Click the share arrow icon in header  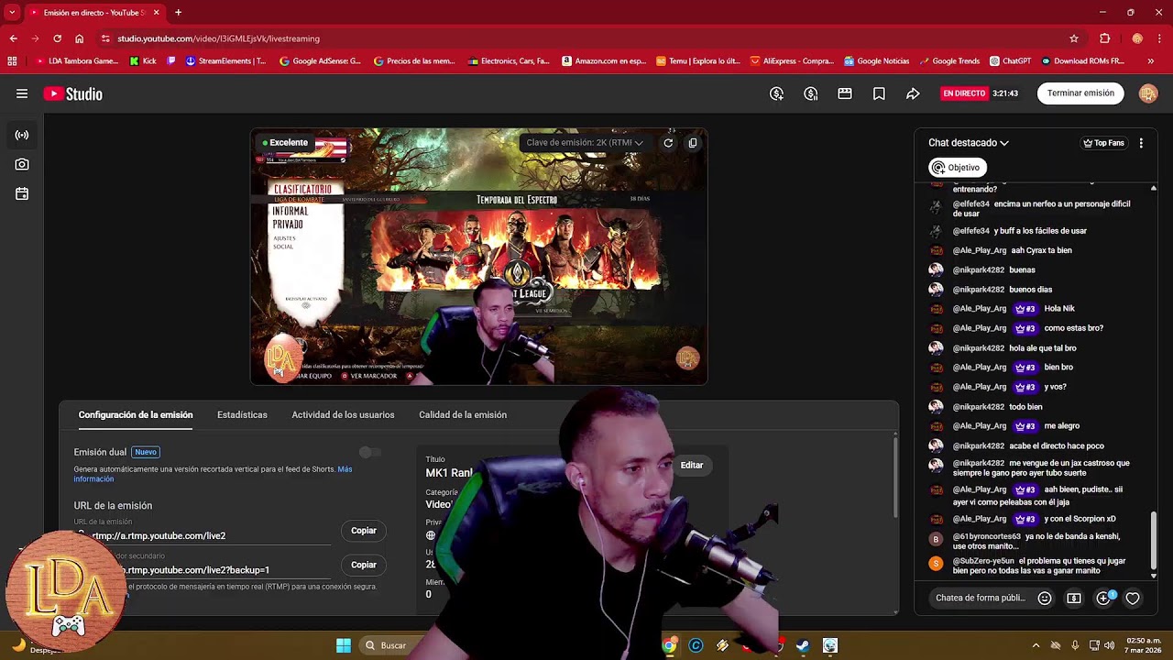[x=913, y=93]
